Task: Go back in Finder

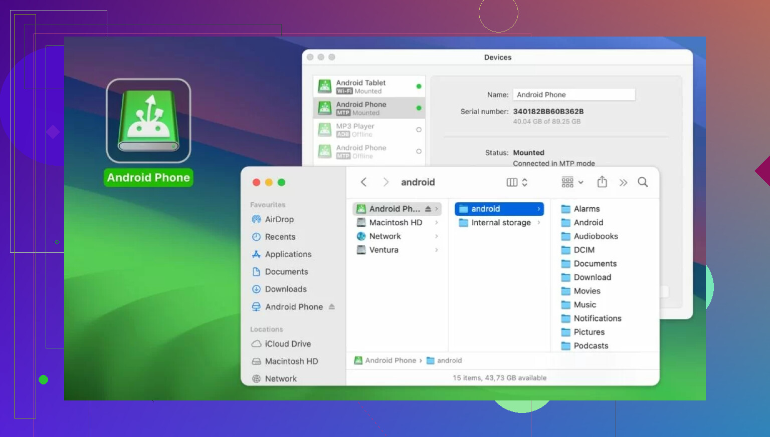Action: tap(364, 182)
